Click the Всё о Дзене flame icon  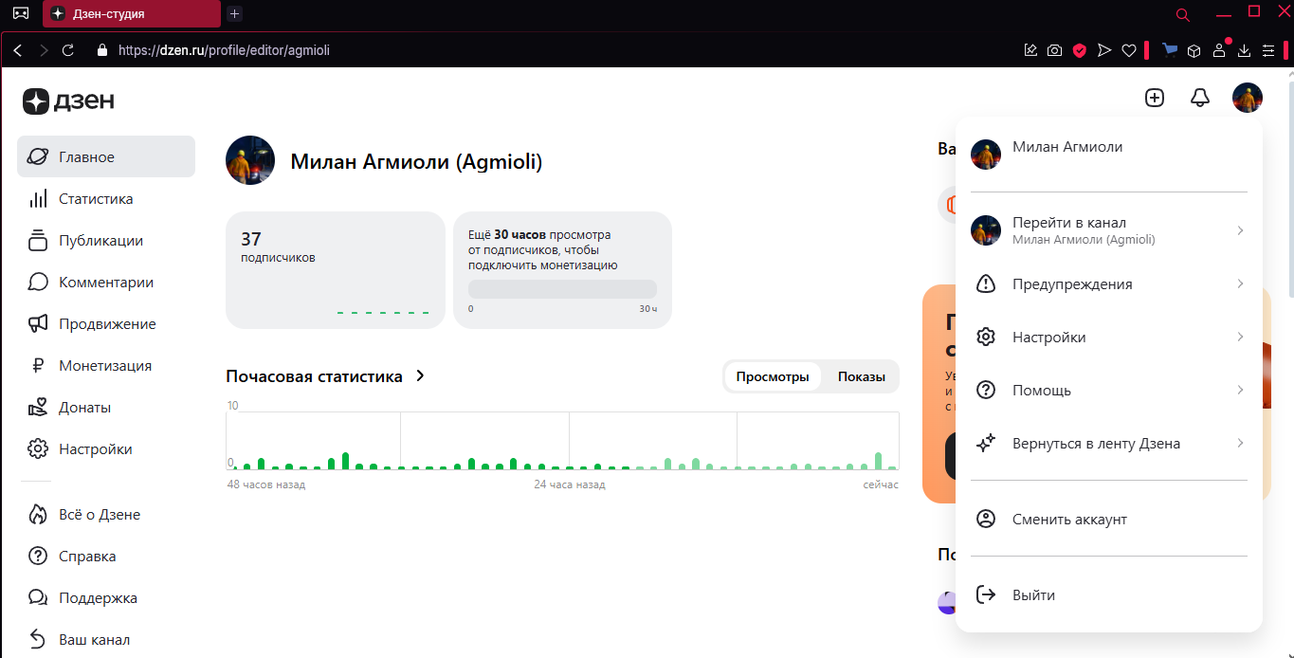click(x=38, y=515)
